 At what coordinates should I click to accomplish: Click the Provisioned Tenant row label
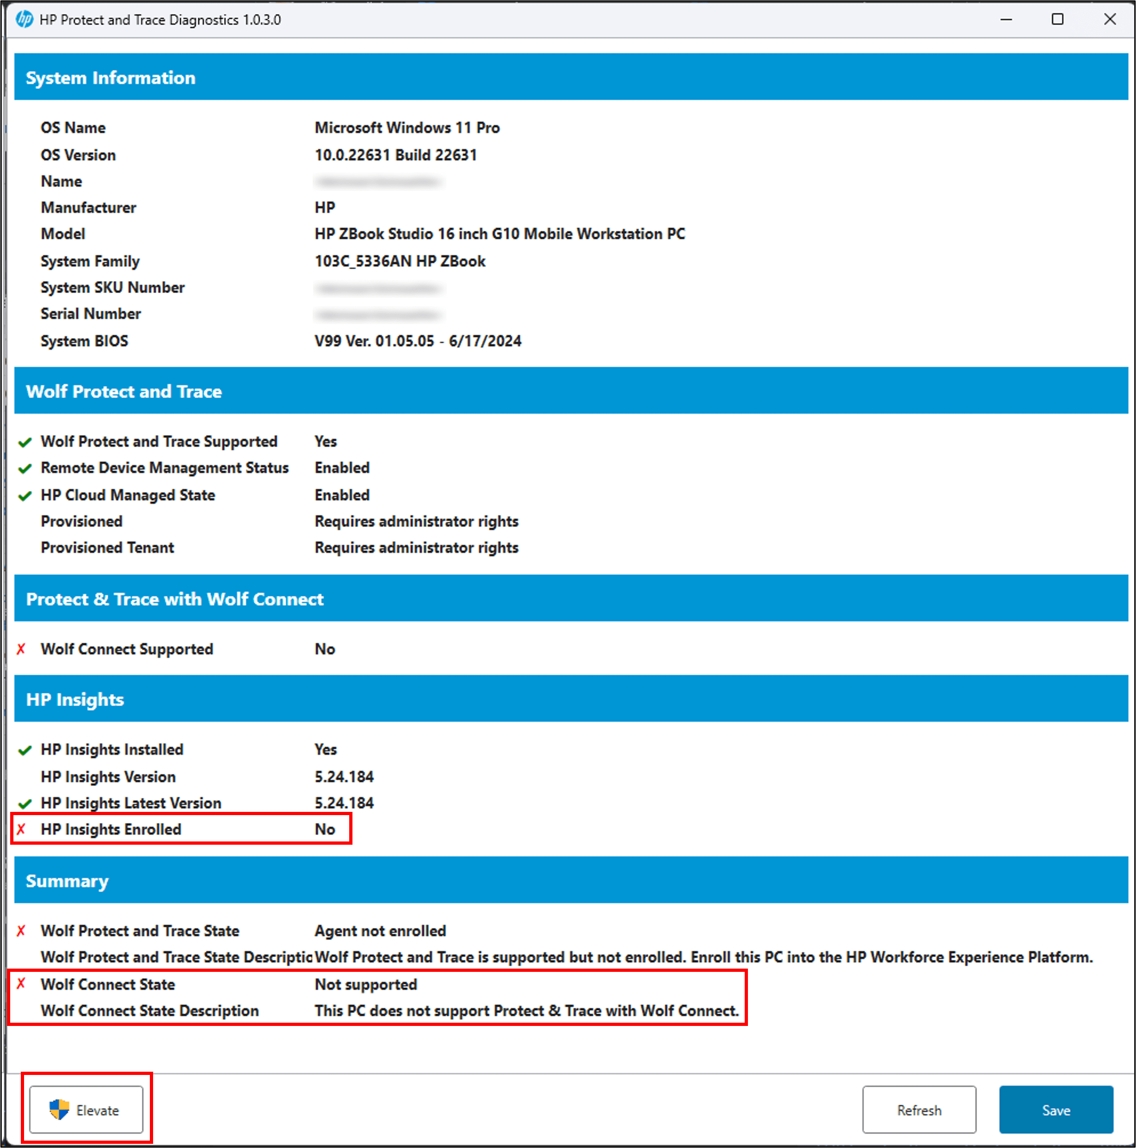click(108, 548)
